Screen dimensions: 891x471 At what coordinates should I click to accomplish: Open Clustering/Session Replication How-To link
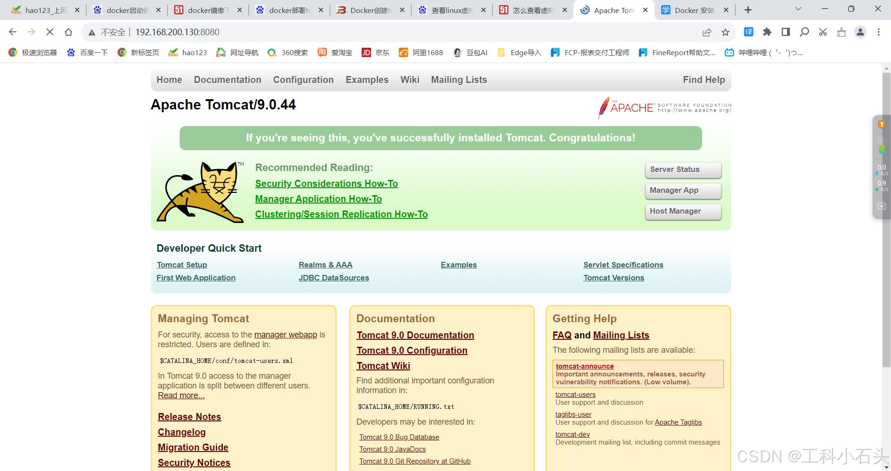(x=341, y=214)
